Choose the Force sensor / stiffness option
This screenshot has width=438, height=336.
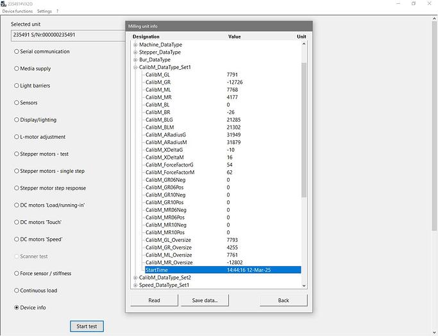tap(17, 273)
